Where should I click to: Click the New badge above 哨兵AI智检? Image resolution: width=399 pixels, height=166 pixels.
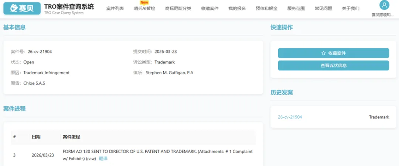click(x=144, y=3)
